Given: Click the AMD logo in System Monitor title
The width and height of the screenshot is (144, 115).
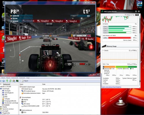Looking at the screenshot, I should 102,11.
